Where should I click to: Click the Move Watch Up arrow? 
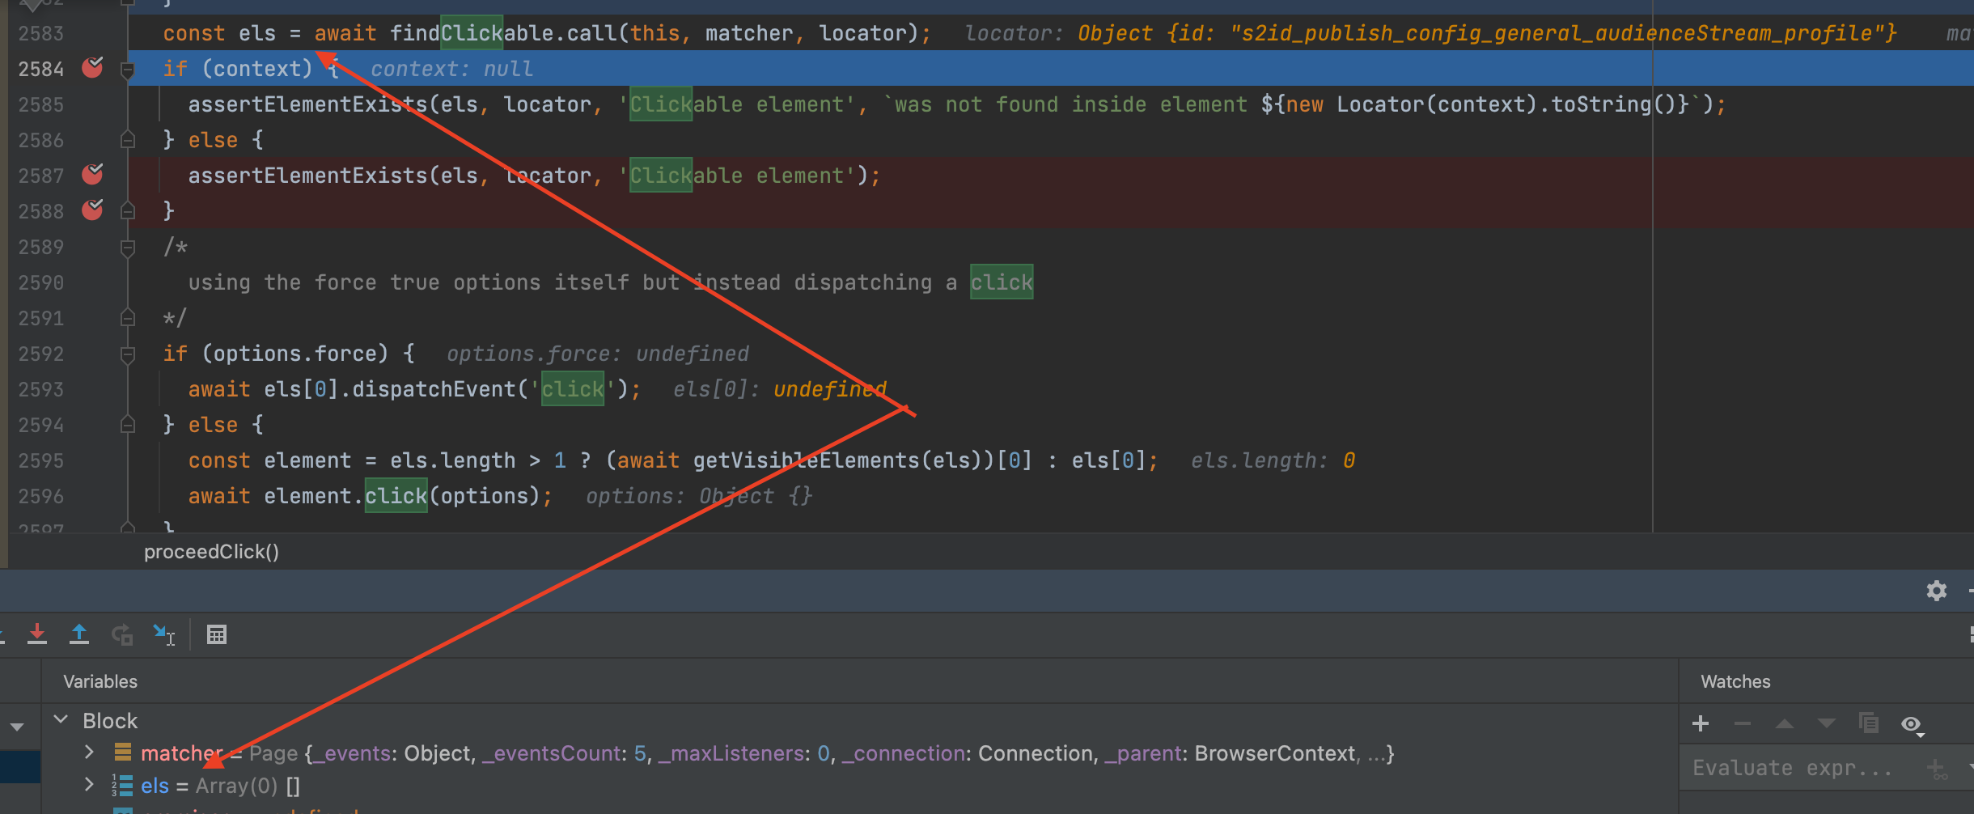pyautogui.click(x=1785, y=723)
